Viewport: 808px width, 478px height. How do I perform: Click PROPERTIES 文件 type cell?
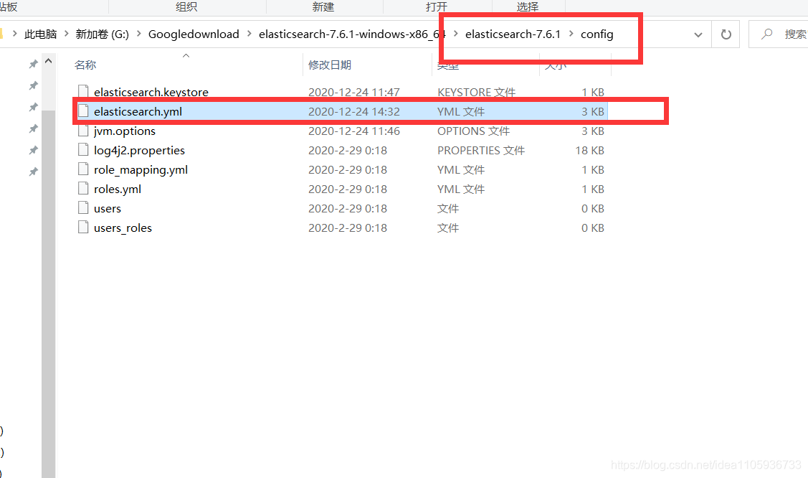coord(481,150)
